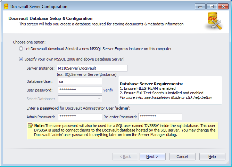Click 'For more info. see Installation Guide' text
This screenshot has height=167, width=232.
coord(166,97)
